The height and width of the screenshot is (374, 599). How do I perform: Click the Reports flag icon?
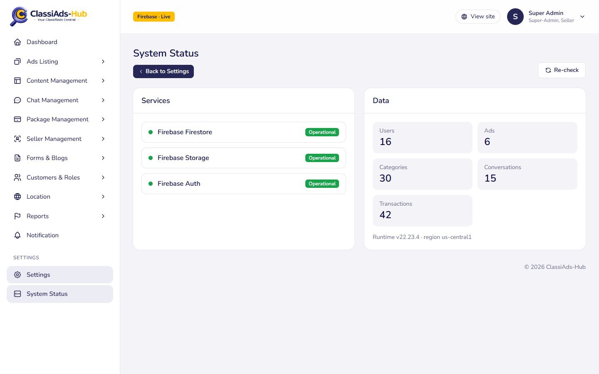pos(17,216)
